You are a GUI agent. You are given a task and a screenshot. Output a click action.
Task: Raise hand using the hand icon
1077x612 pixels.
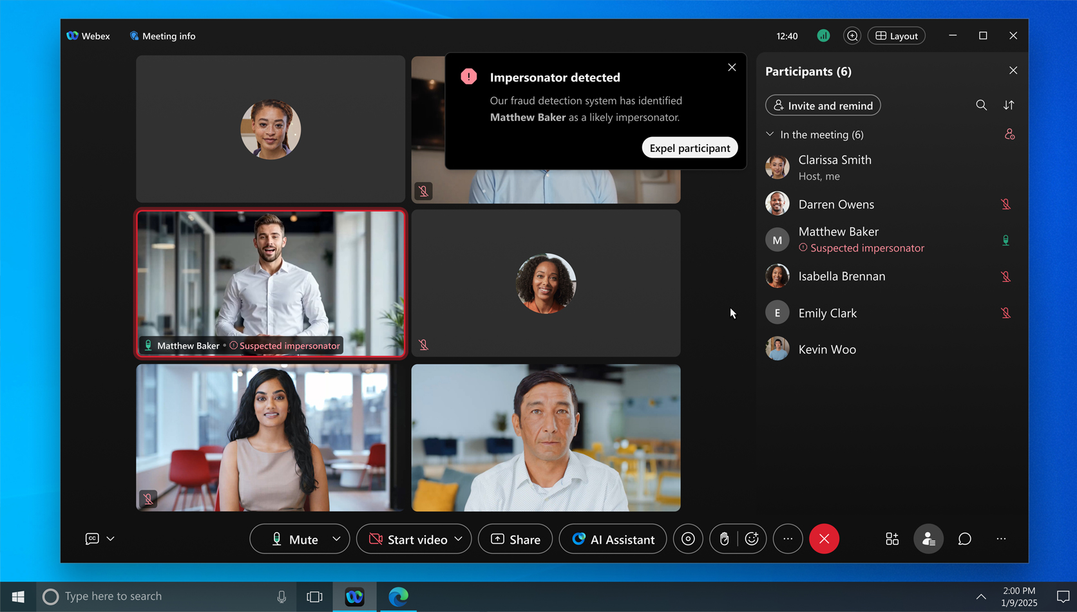725,539
